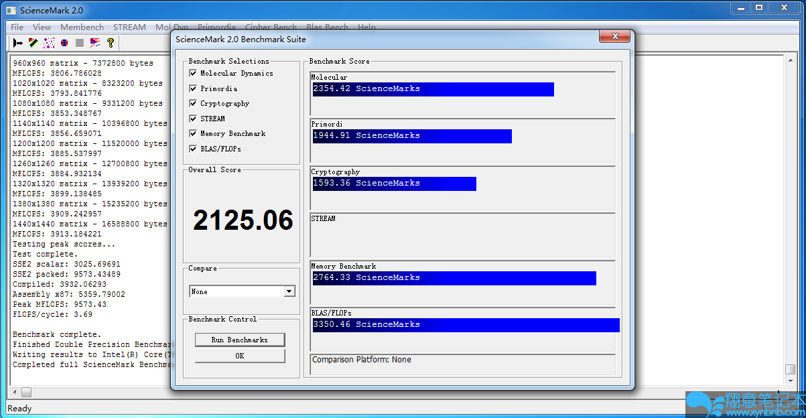Click the "Ready" status bar text

pos(19,409)
